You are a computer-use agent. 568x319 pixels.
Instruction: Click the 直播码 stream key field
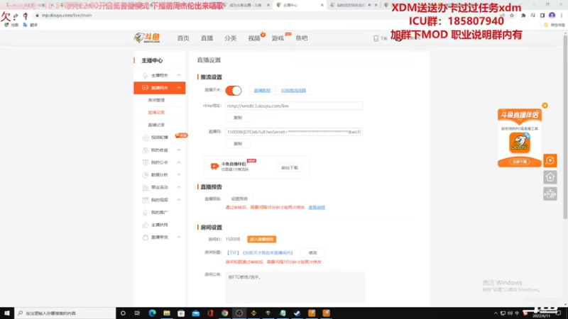[x=294, y=132]
